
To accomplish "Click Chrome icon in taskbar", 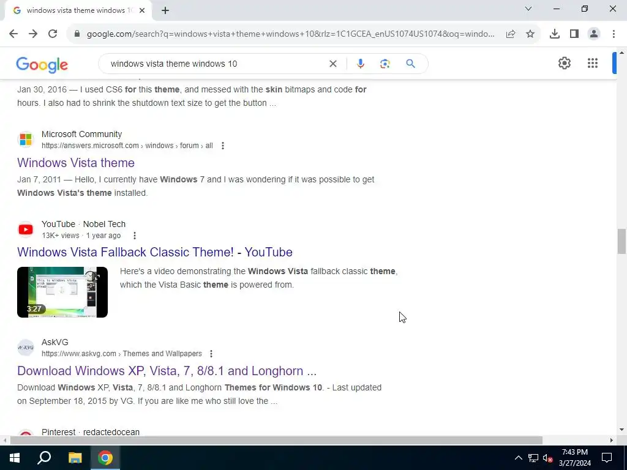I will point(105,458).
